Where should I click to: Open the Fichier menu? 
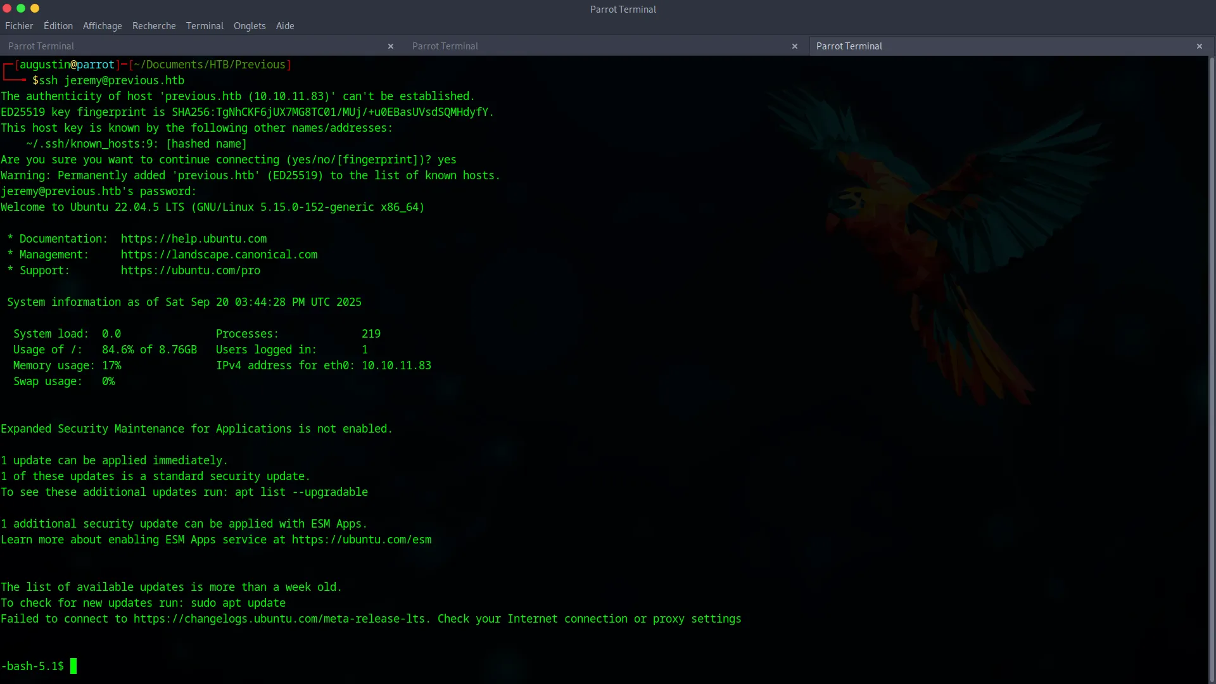19,26
